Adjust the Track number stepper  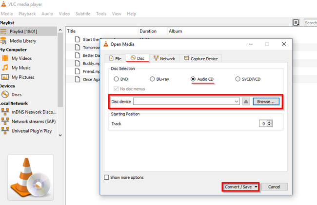point(269,124)
